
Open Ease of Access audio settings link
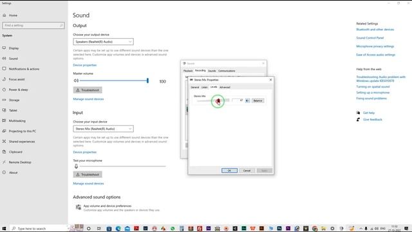pyautogui.click(x=375, y=55)
